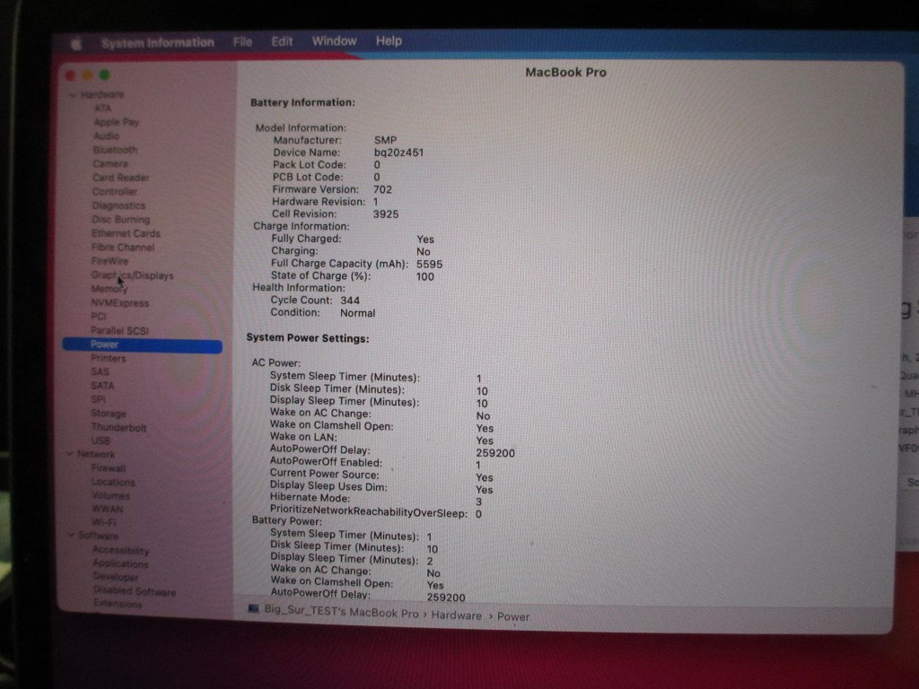Select PCI in the sidebar

(99, 317)
